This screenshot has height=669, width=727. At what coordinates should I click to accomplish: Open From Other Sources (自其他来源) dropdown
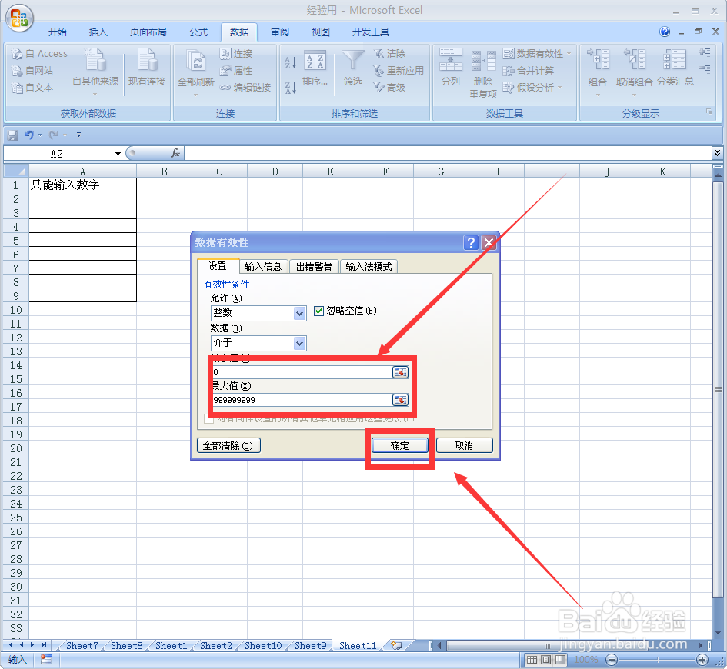(95, 72)
